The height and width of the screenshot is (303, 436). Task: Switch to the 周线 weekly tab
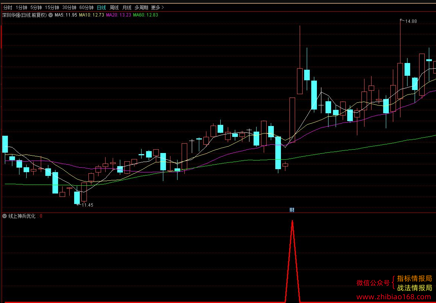coord(114,7)
